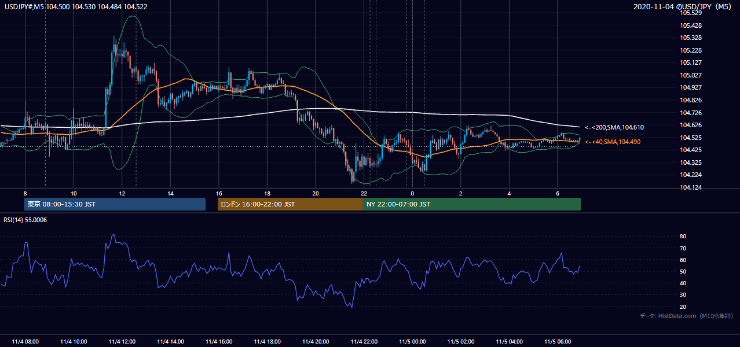Click the 11/4 18:00 date axis label
Viewport: 740px width, 347px height.
(268, 342)
